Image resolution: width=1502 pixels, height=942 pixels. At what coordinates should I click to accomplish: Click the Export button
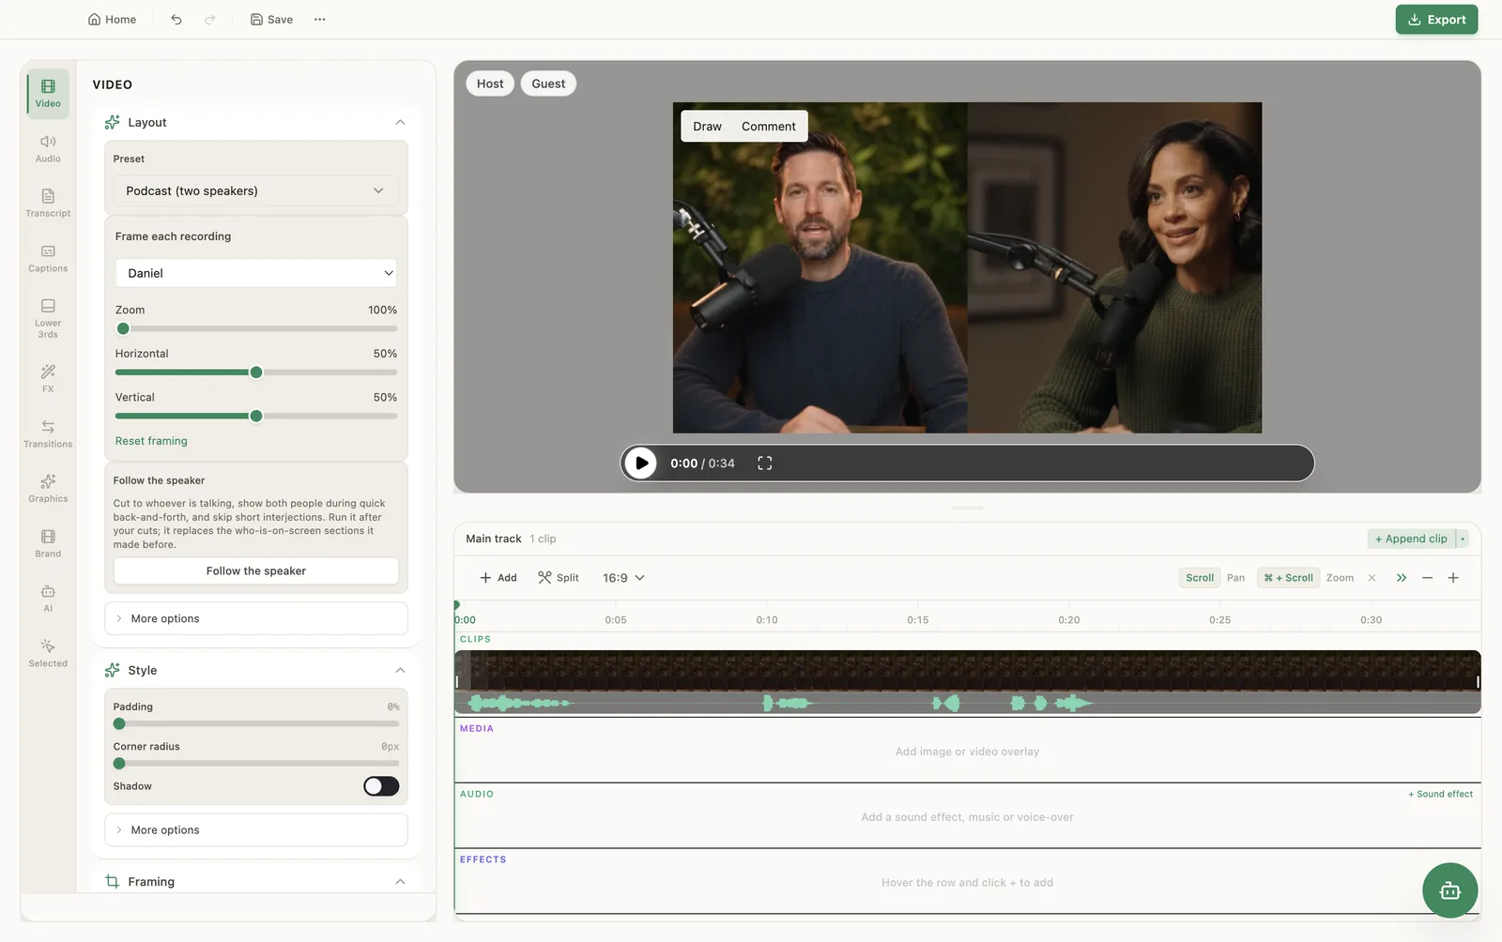point(1436,20)
